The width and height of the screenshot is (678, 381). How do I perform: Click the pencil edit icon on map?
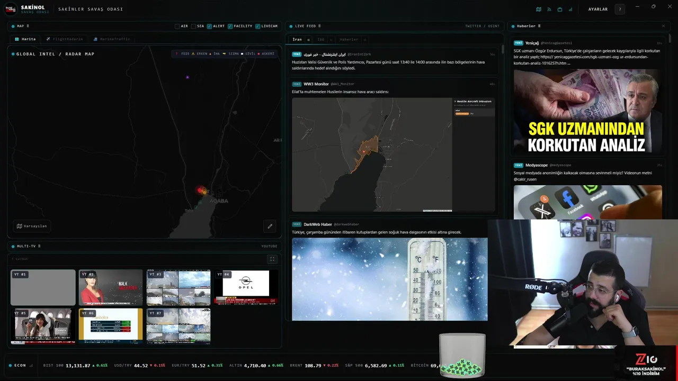270,226
